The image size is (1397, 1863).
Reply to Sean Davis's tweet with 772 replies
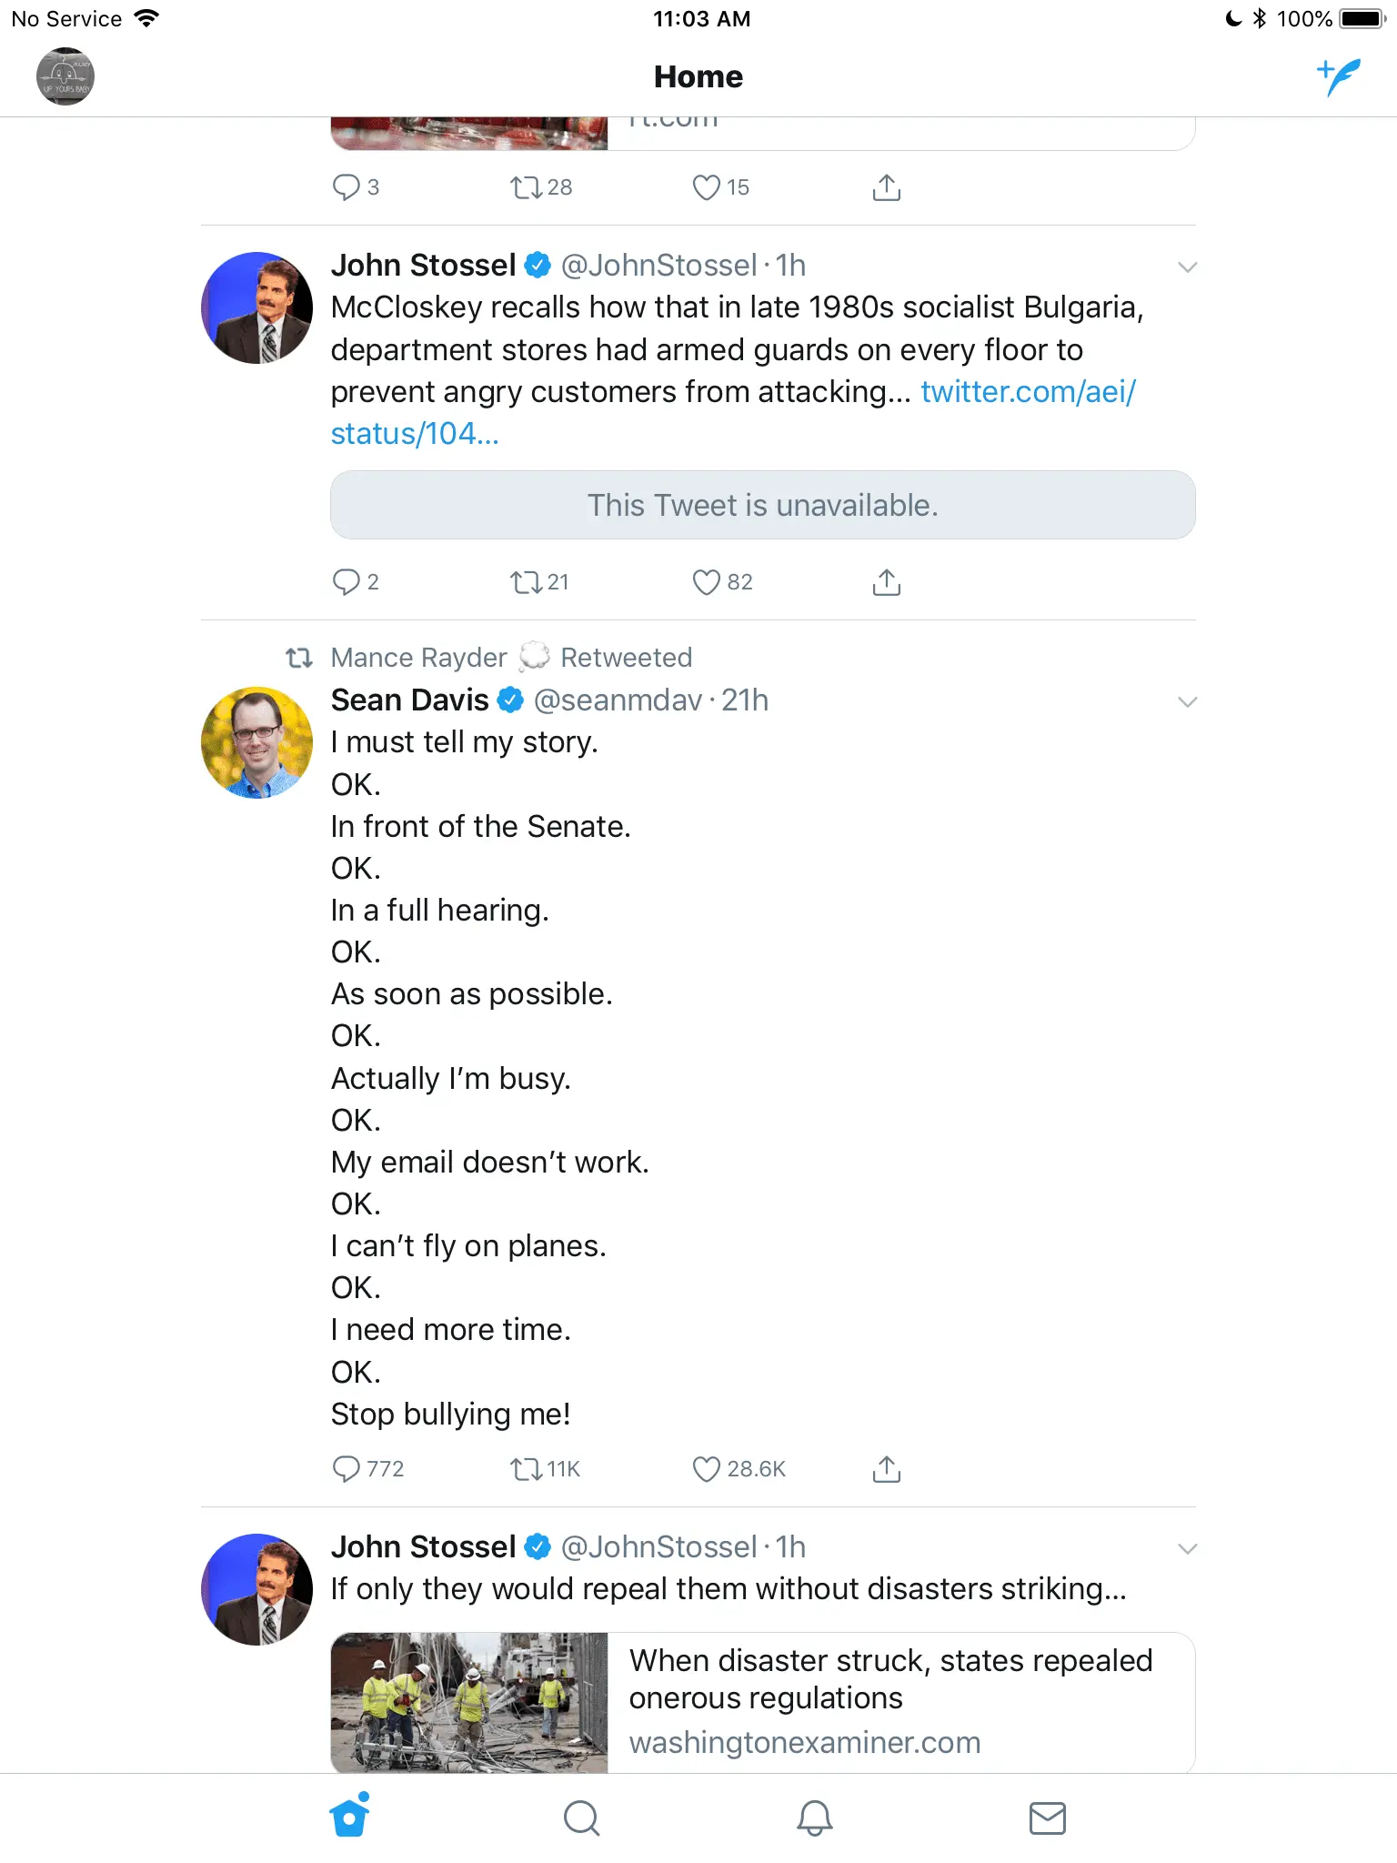pyautogui.click(x=347, y=1469)
